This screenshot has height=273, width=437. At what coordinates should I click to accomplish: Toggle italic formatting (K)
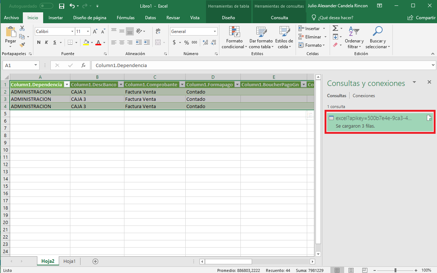pyautogui.click(x=46, y=42)
